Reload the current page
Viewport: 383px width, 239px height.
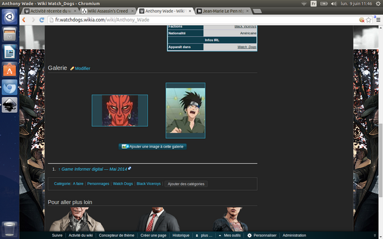[x=42, y=20]
